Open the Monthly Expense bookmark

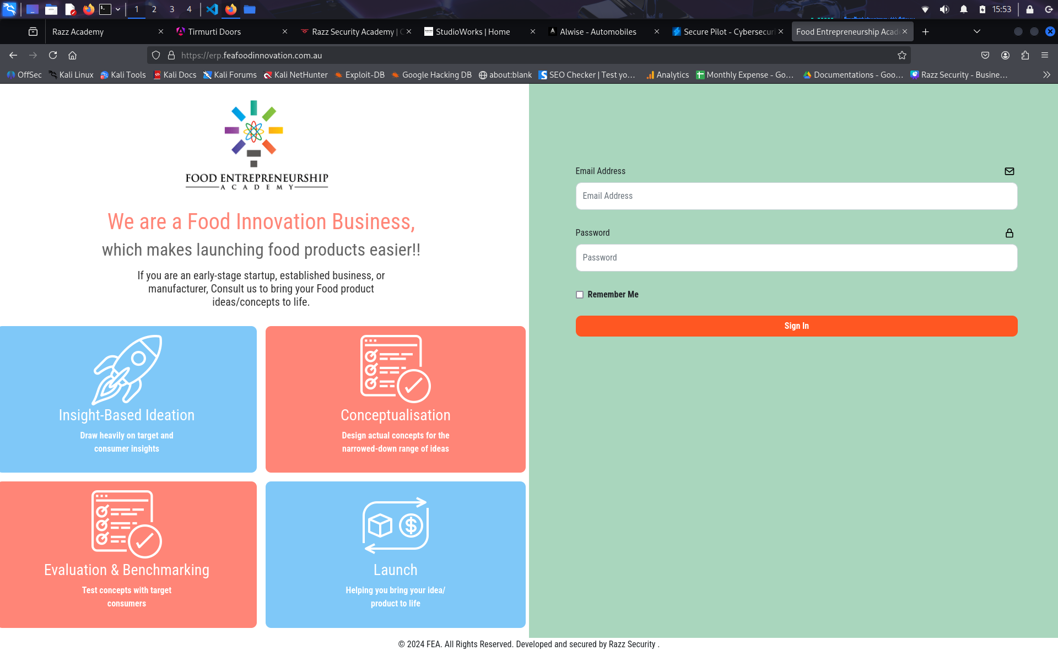pos(744,75)
